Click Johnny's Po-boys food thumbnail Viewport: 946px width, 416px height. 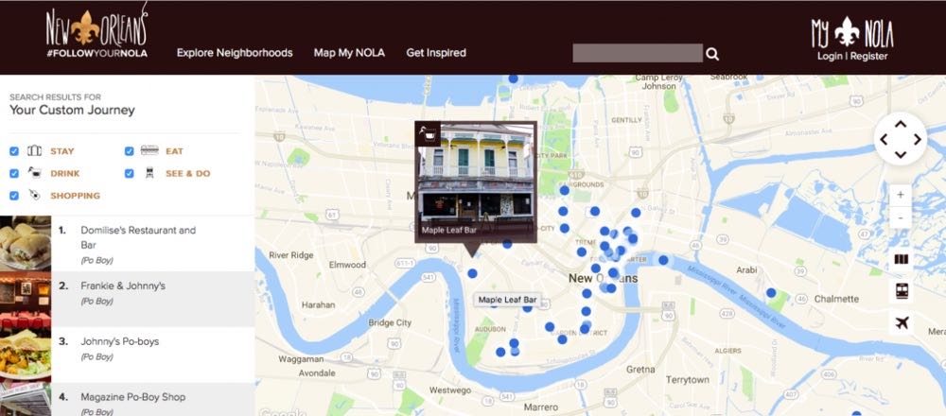(x=26, y=355)
